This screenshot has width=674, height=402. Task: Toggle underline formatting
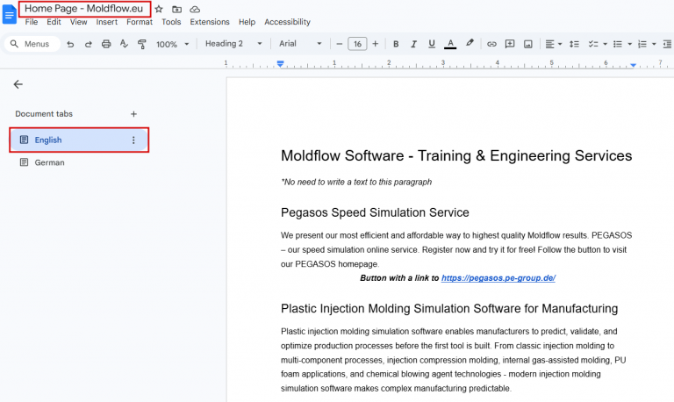[431, 44]
